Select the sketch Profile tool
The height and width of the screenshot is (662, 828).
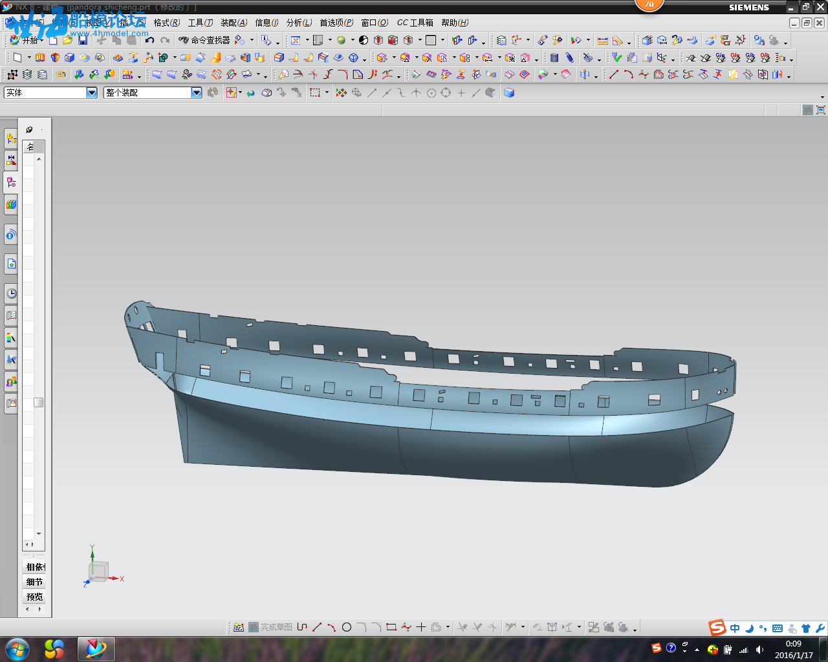tap(302, 627)
